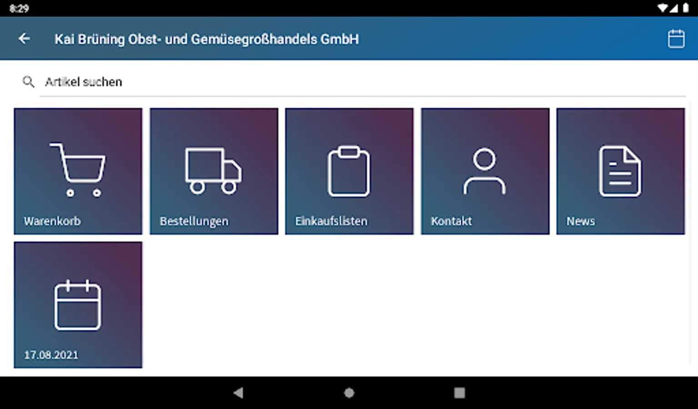Tap the search magnifier icon
Viewport: 698px width, 409px height.
click(28, 82)
